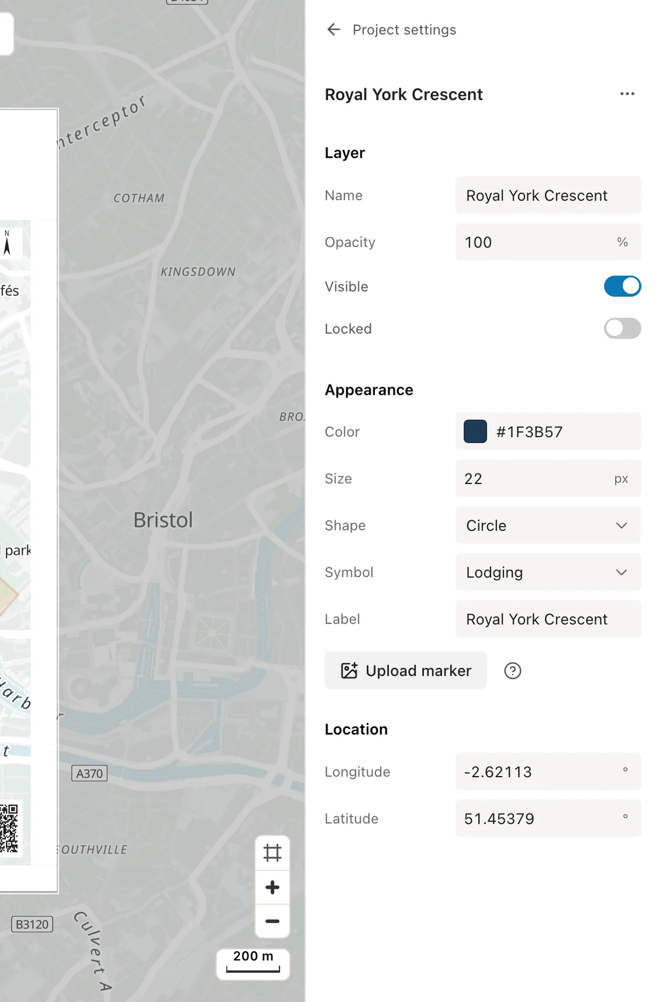Open the help icon beside Upload marker
This screenshot has height=1002, width=659.
point(512,670)
